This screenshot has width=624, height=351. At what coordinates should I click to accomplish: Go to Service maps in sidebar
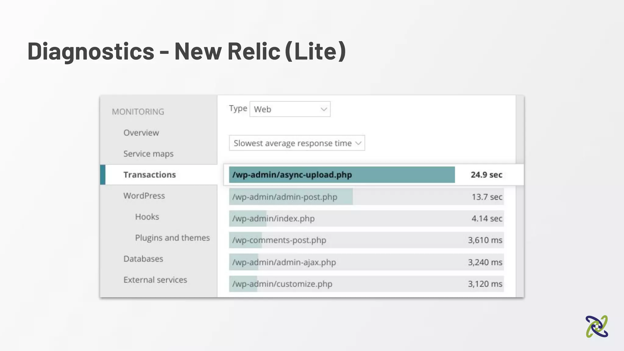(x=148, y=154)
